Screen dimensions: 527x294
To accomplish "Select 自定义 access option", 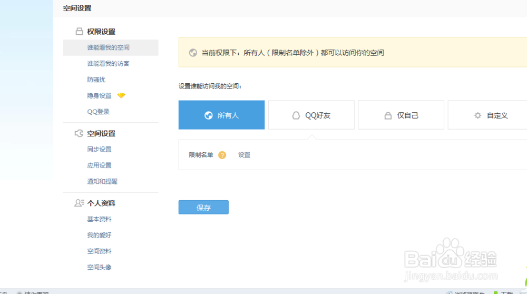I will pos(487,115).
